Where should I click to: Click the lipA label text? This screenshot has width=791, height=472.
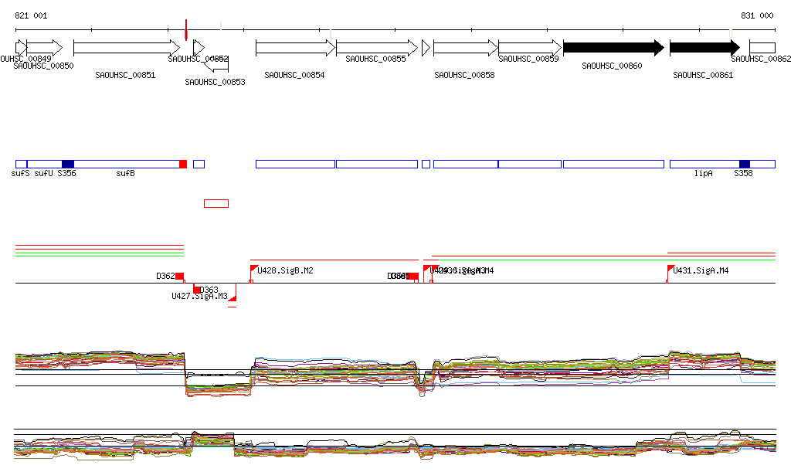click(704, 174)
